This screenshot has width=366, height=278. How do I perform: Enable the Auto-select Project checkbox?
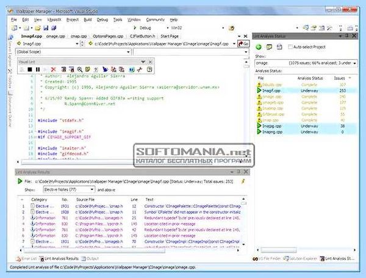290,47
